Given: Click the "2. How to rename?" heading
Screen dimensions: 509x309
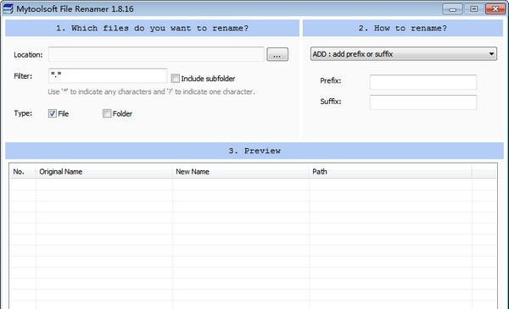Looking at the screenshot, I should (x=403, y=28).
